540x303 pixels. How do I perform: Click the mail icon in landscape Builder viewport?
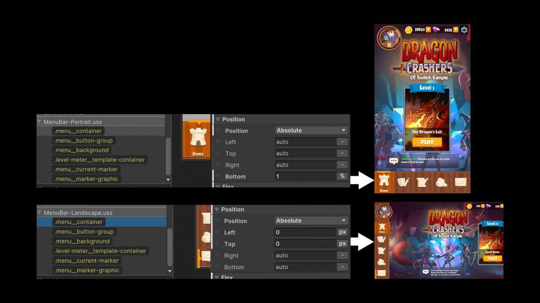[x=205, y=257]
